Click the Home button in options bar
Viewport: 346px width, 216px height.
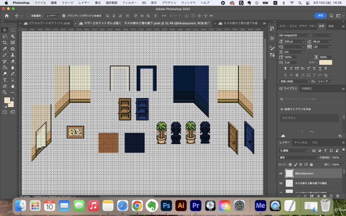[x=7, y=16]
